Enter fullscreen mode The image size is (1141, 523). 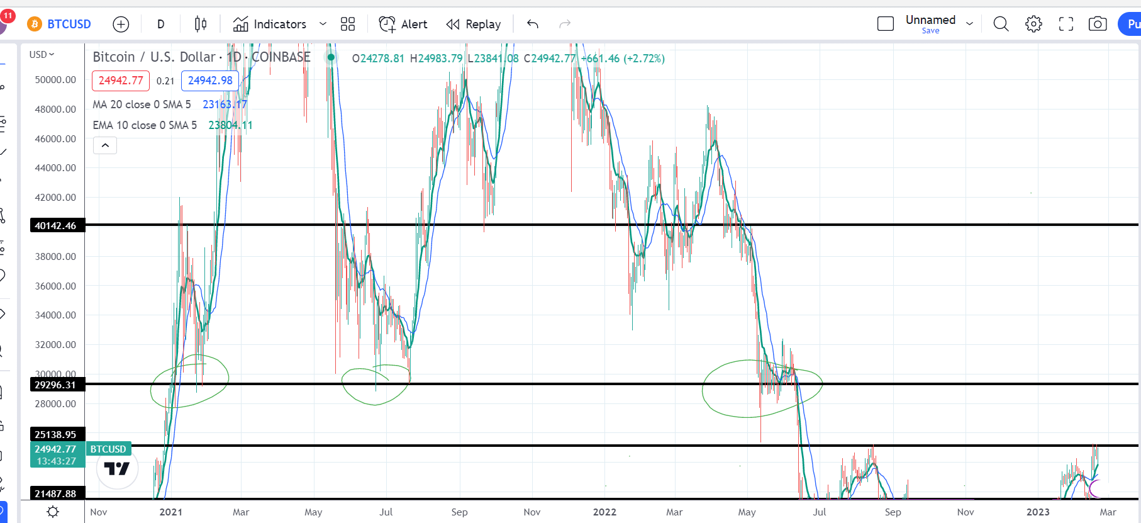pos(1066,24)
